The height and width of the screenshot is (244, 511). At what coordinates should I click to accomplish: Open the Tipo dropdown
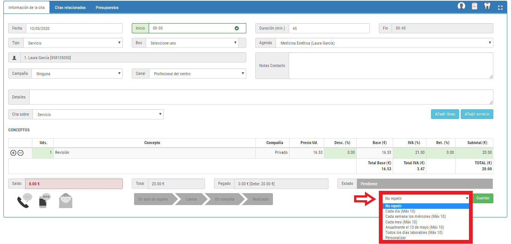(73, 43)
